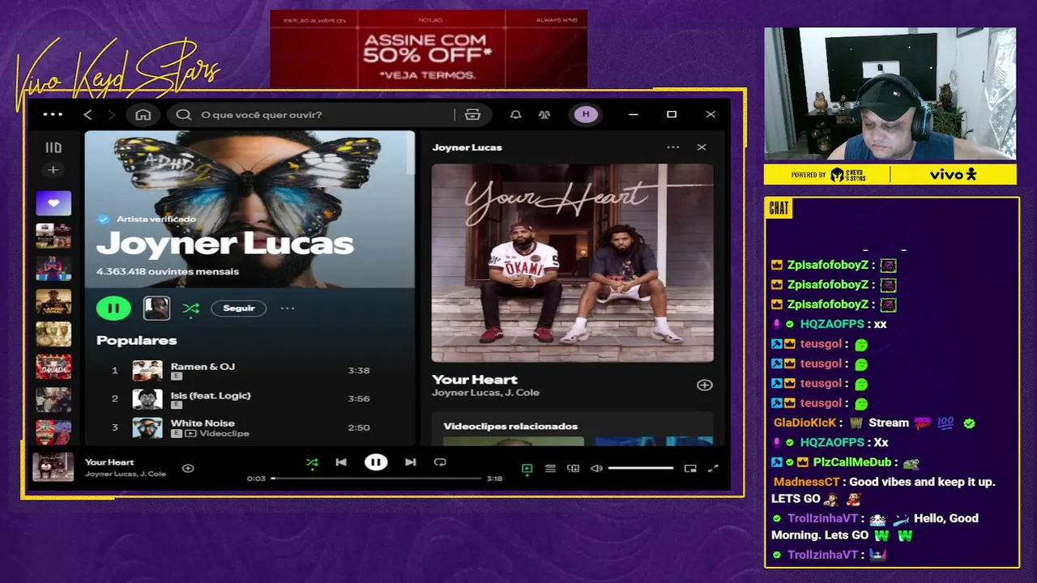The image size is (1037, 583).
Task: Click the 'Populares' heading
Action: pyautogui.click(x=136, y=340)
